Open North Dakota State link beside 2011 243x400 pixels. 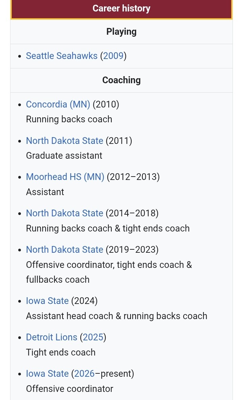tap(64, 141)
